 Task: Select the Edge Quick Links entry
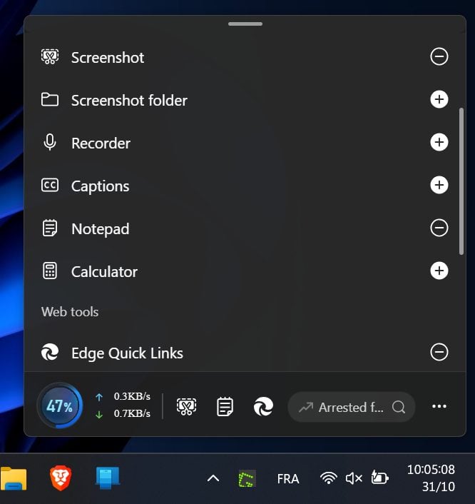tap(127, 353)
